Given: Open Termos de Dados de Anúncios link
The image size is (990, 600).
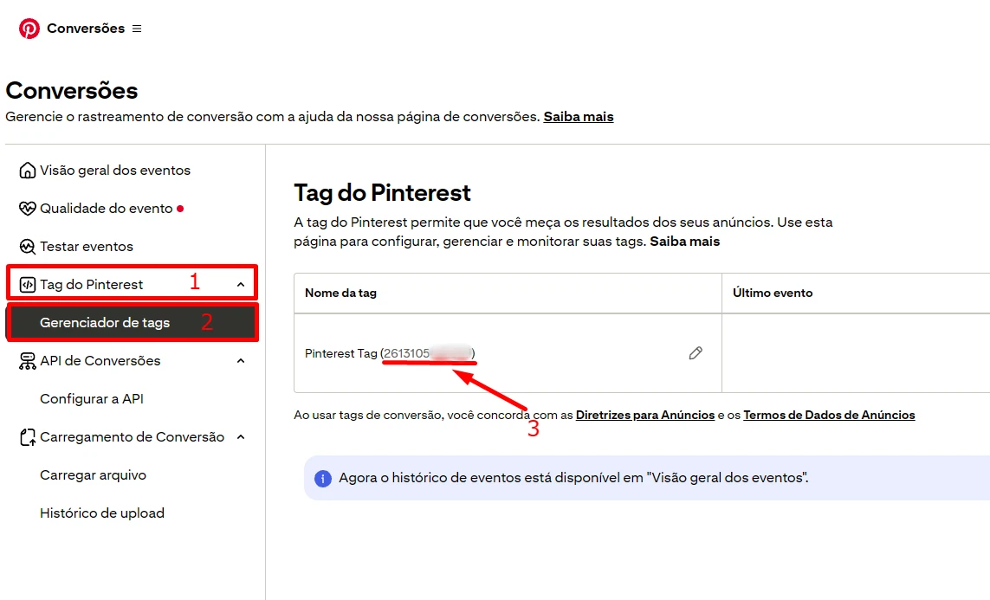Looking at the screenshot, I should pos(829,415).
